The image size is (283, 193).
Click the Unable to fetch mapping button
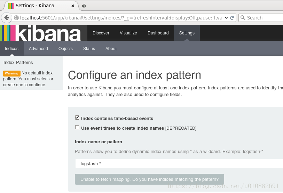tap(149, 179)
